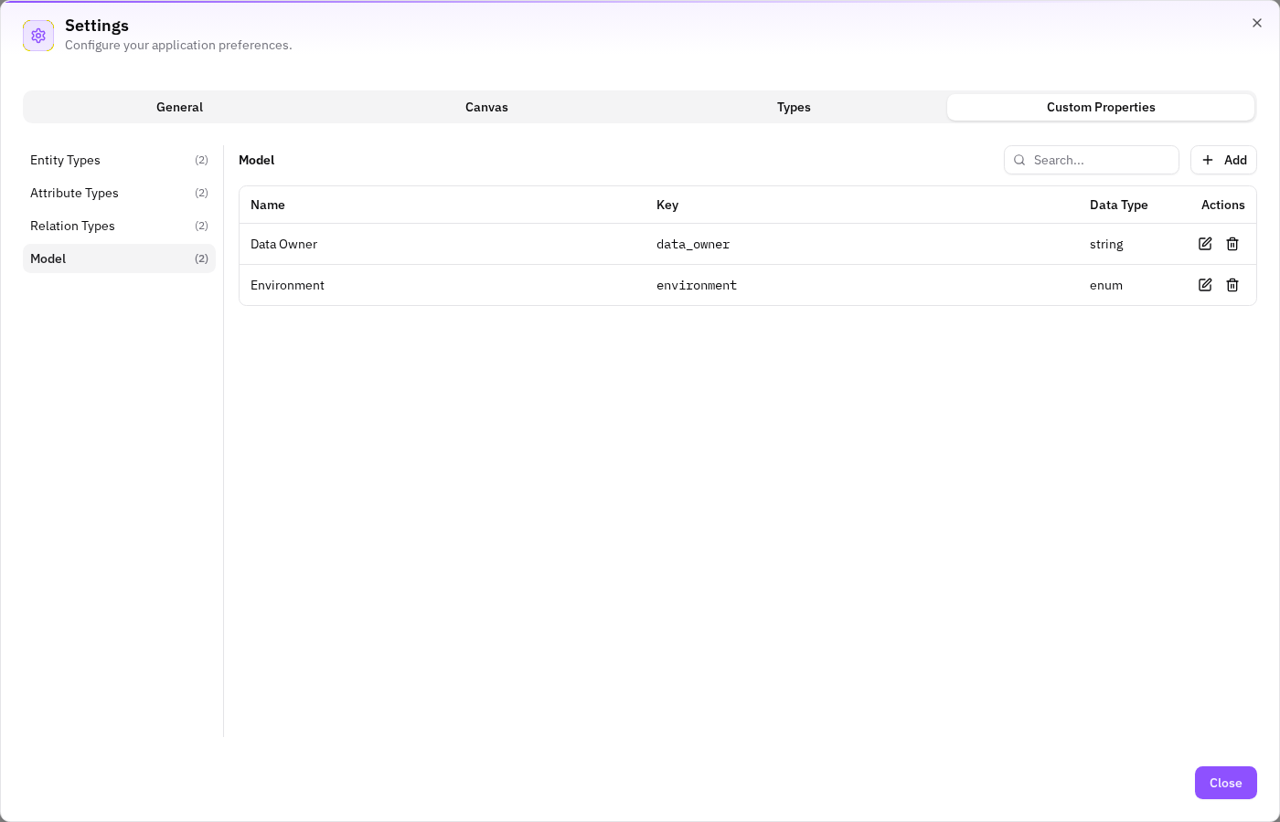Open the Canvas tab
The image size is (1280, 822).
click(486, 107)
